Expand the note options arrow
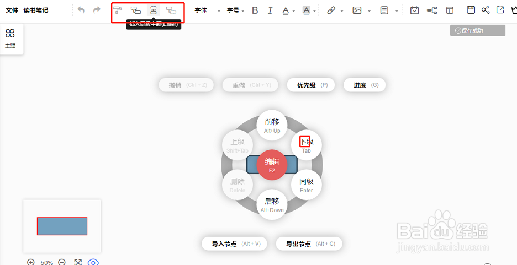 pyautogui.click(x=397, y=11)
